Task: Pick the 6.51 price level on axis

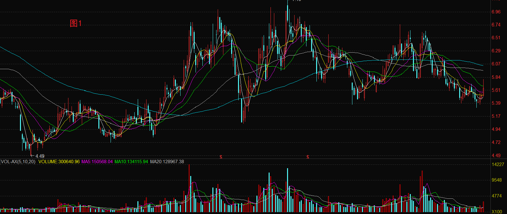Action: click(496, 38)
